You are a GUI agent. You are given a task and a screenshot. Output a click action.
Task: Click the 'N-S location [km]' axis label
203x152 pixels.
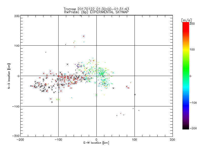point(9,76)
